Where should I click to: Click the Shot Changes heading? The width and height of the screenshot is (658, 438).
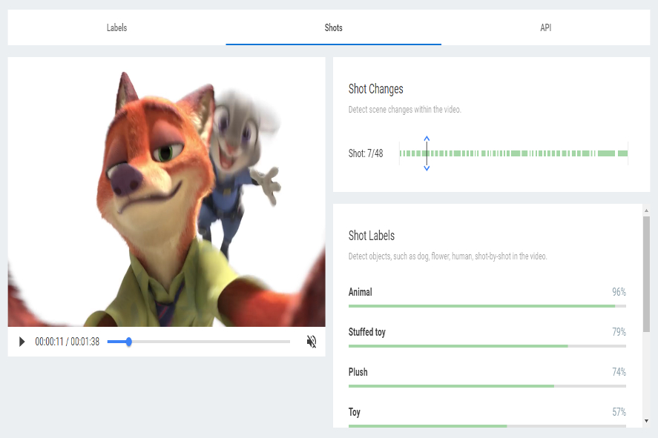click(375, 89)
